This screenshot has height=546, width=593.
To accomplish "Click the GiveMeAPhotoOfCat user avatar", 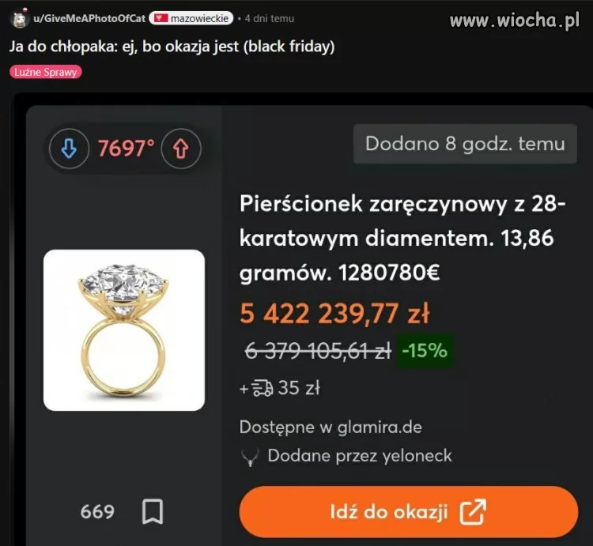I will point(19,18).
